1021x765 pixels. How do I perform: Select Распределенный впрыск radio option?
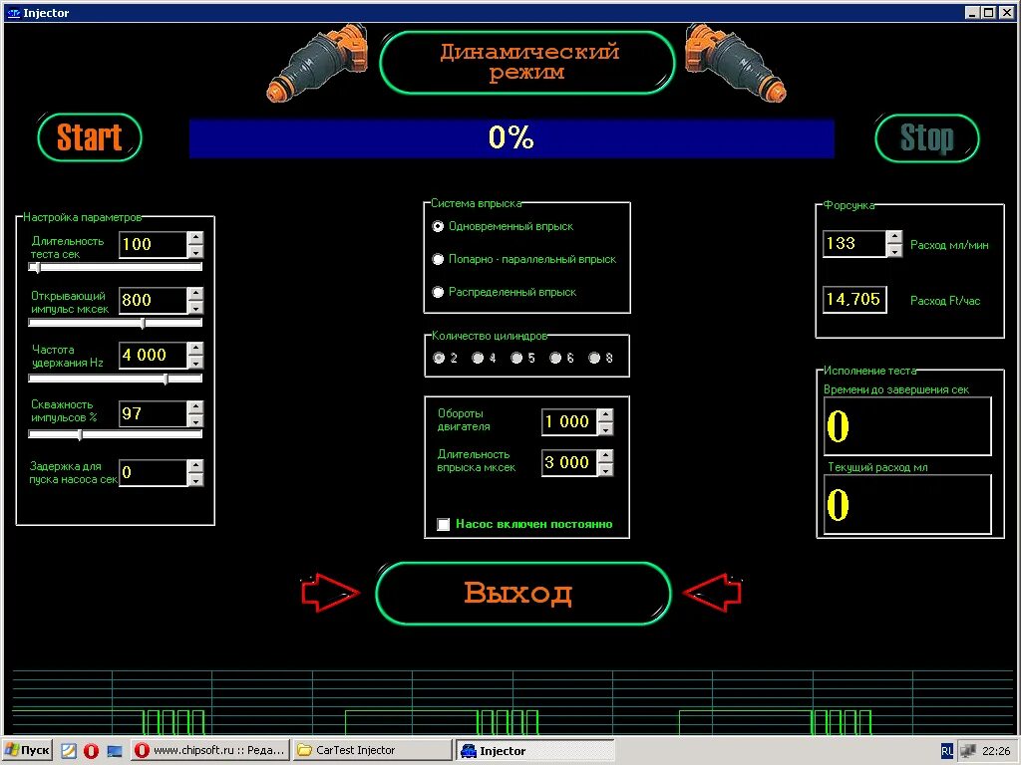click(439, 292)
